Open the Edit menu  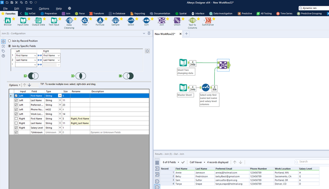click(x=17, y=9)
